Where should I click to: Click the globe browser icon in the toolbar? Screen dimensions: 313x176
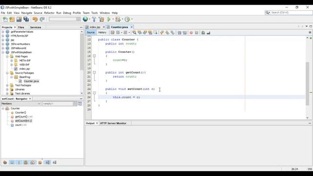(85, 19)
